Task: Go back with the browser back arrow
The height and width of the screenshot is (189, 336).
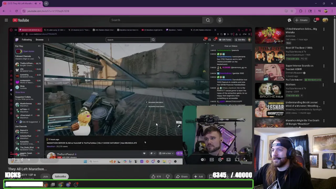Action: [4, 11]
